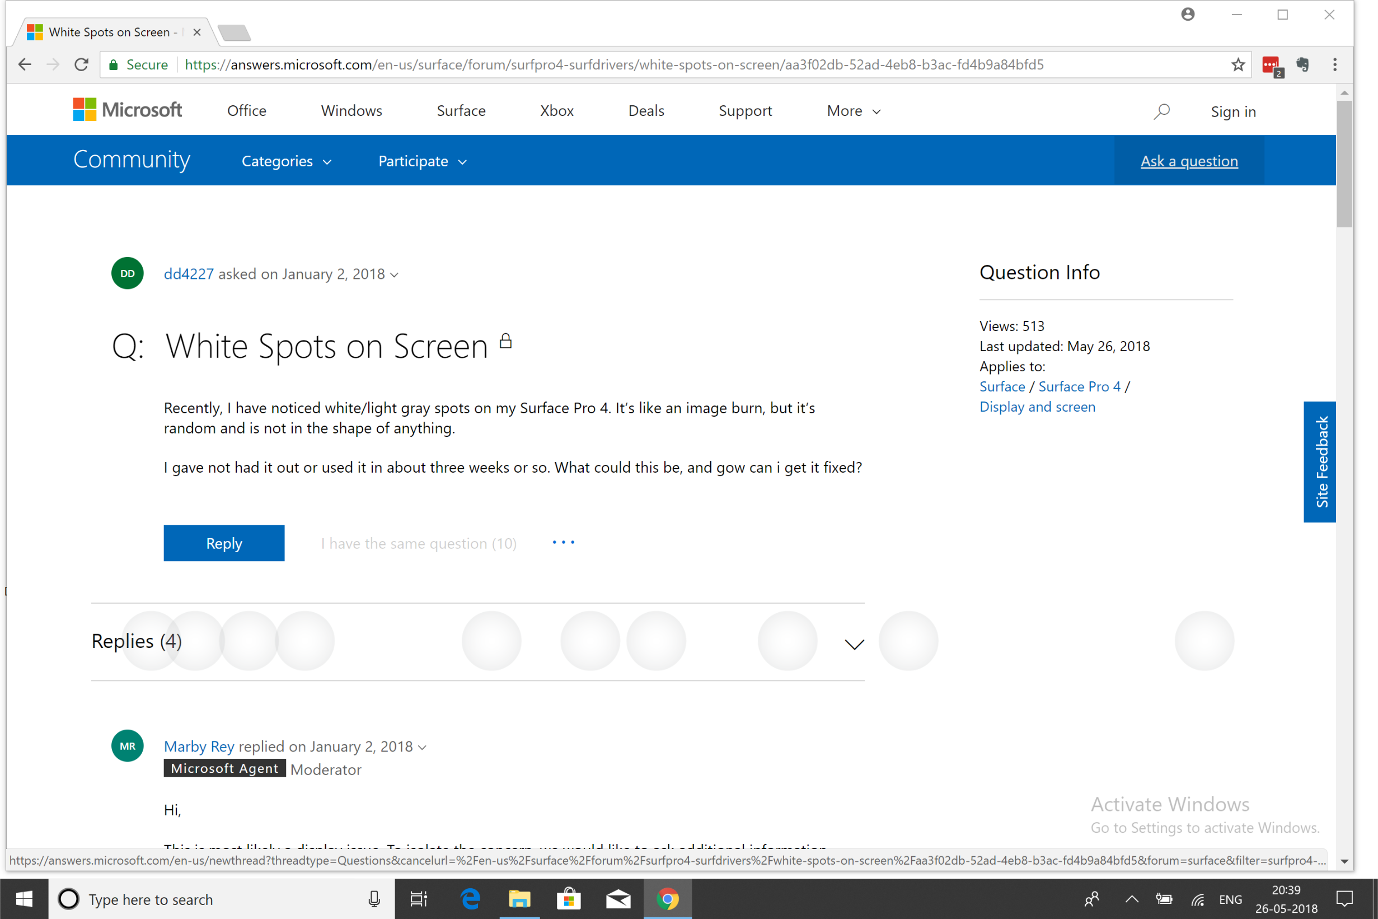
Task: Click the Ask a question link
Action: [x=1189, y=161]
